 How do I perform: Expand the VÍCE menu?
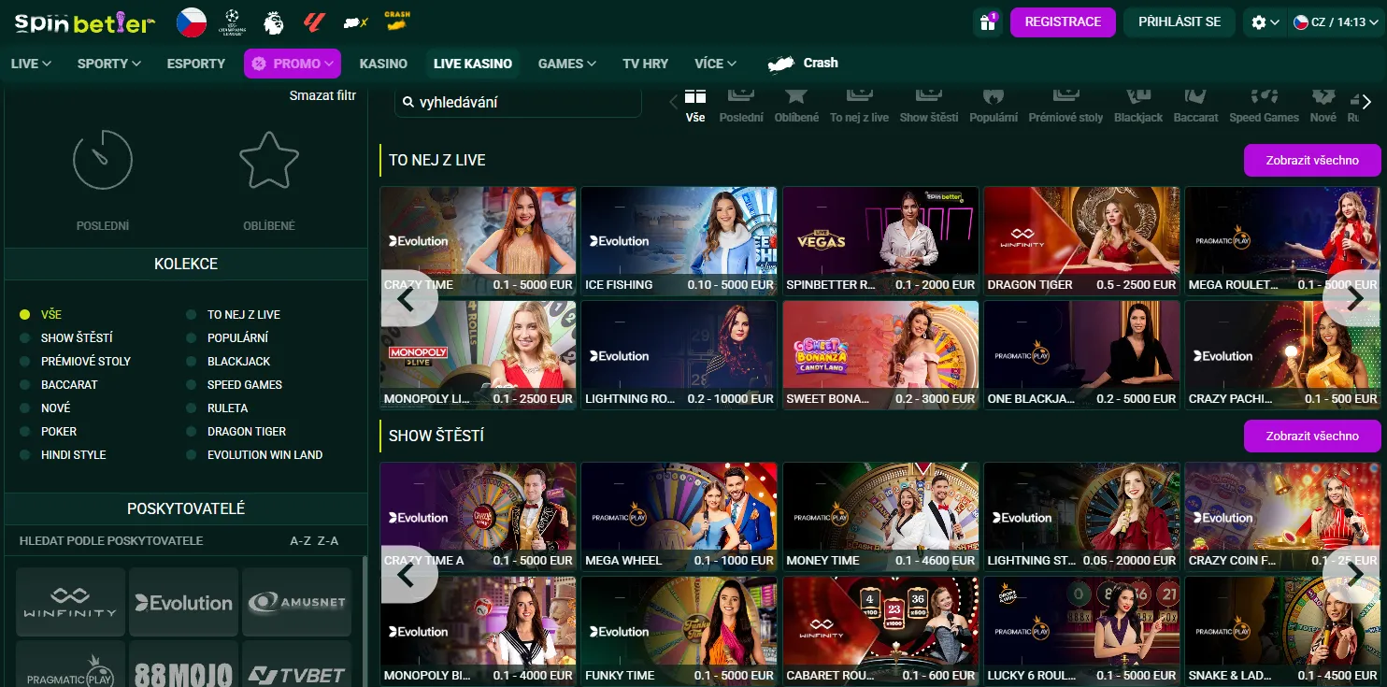[x=716, y=64]
